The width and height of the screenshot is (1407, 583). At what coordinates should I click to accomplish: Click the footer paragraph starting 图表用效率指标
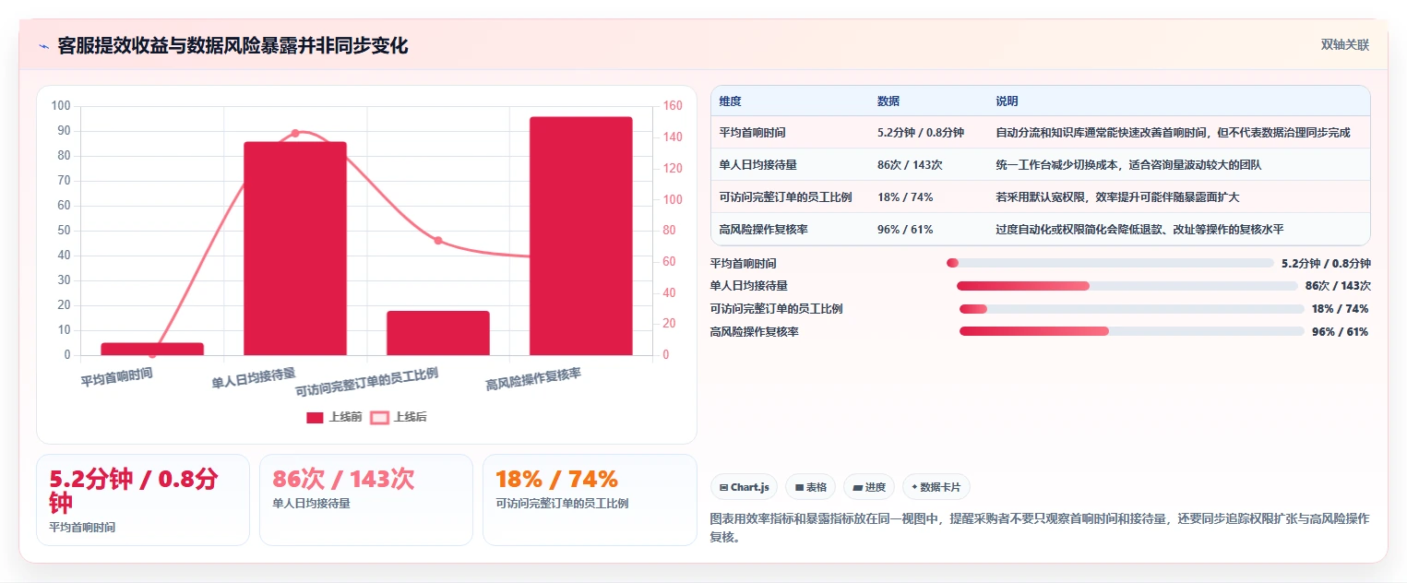click(1040, 528)
